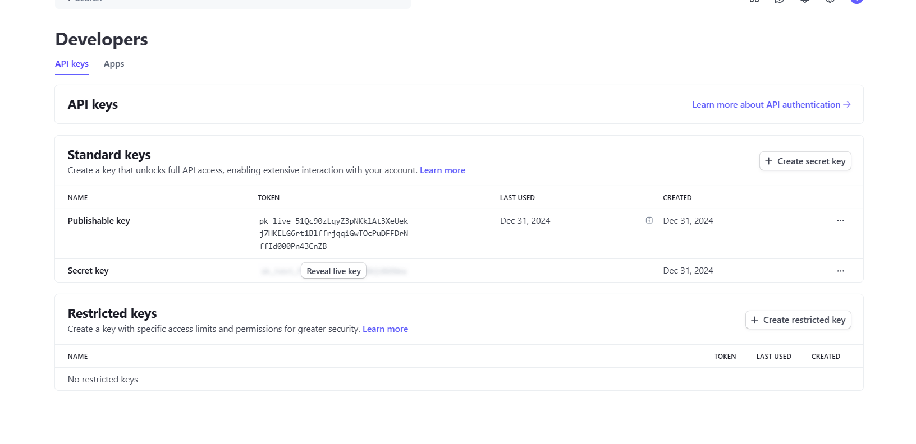Click the Publishable key name
This screenshot has width=916, height=444.
coord(99,221)
